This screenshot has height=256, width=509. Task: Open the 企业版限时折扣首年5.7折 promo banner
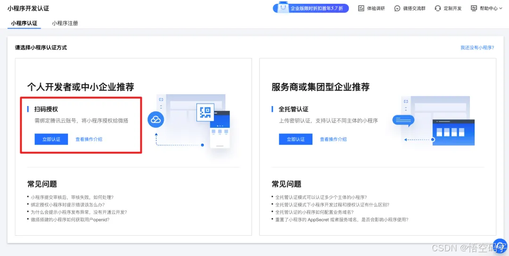(x=311, y=8)
